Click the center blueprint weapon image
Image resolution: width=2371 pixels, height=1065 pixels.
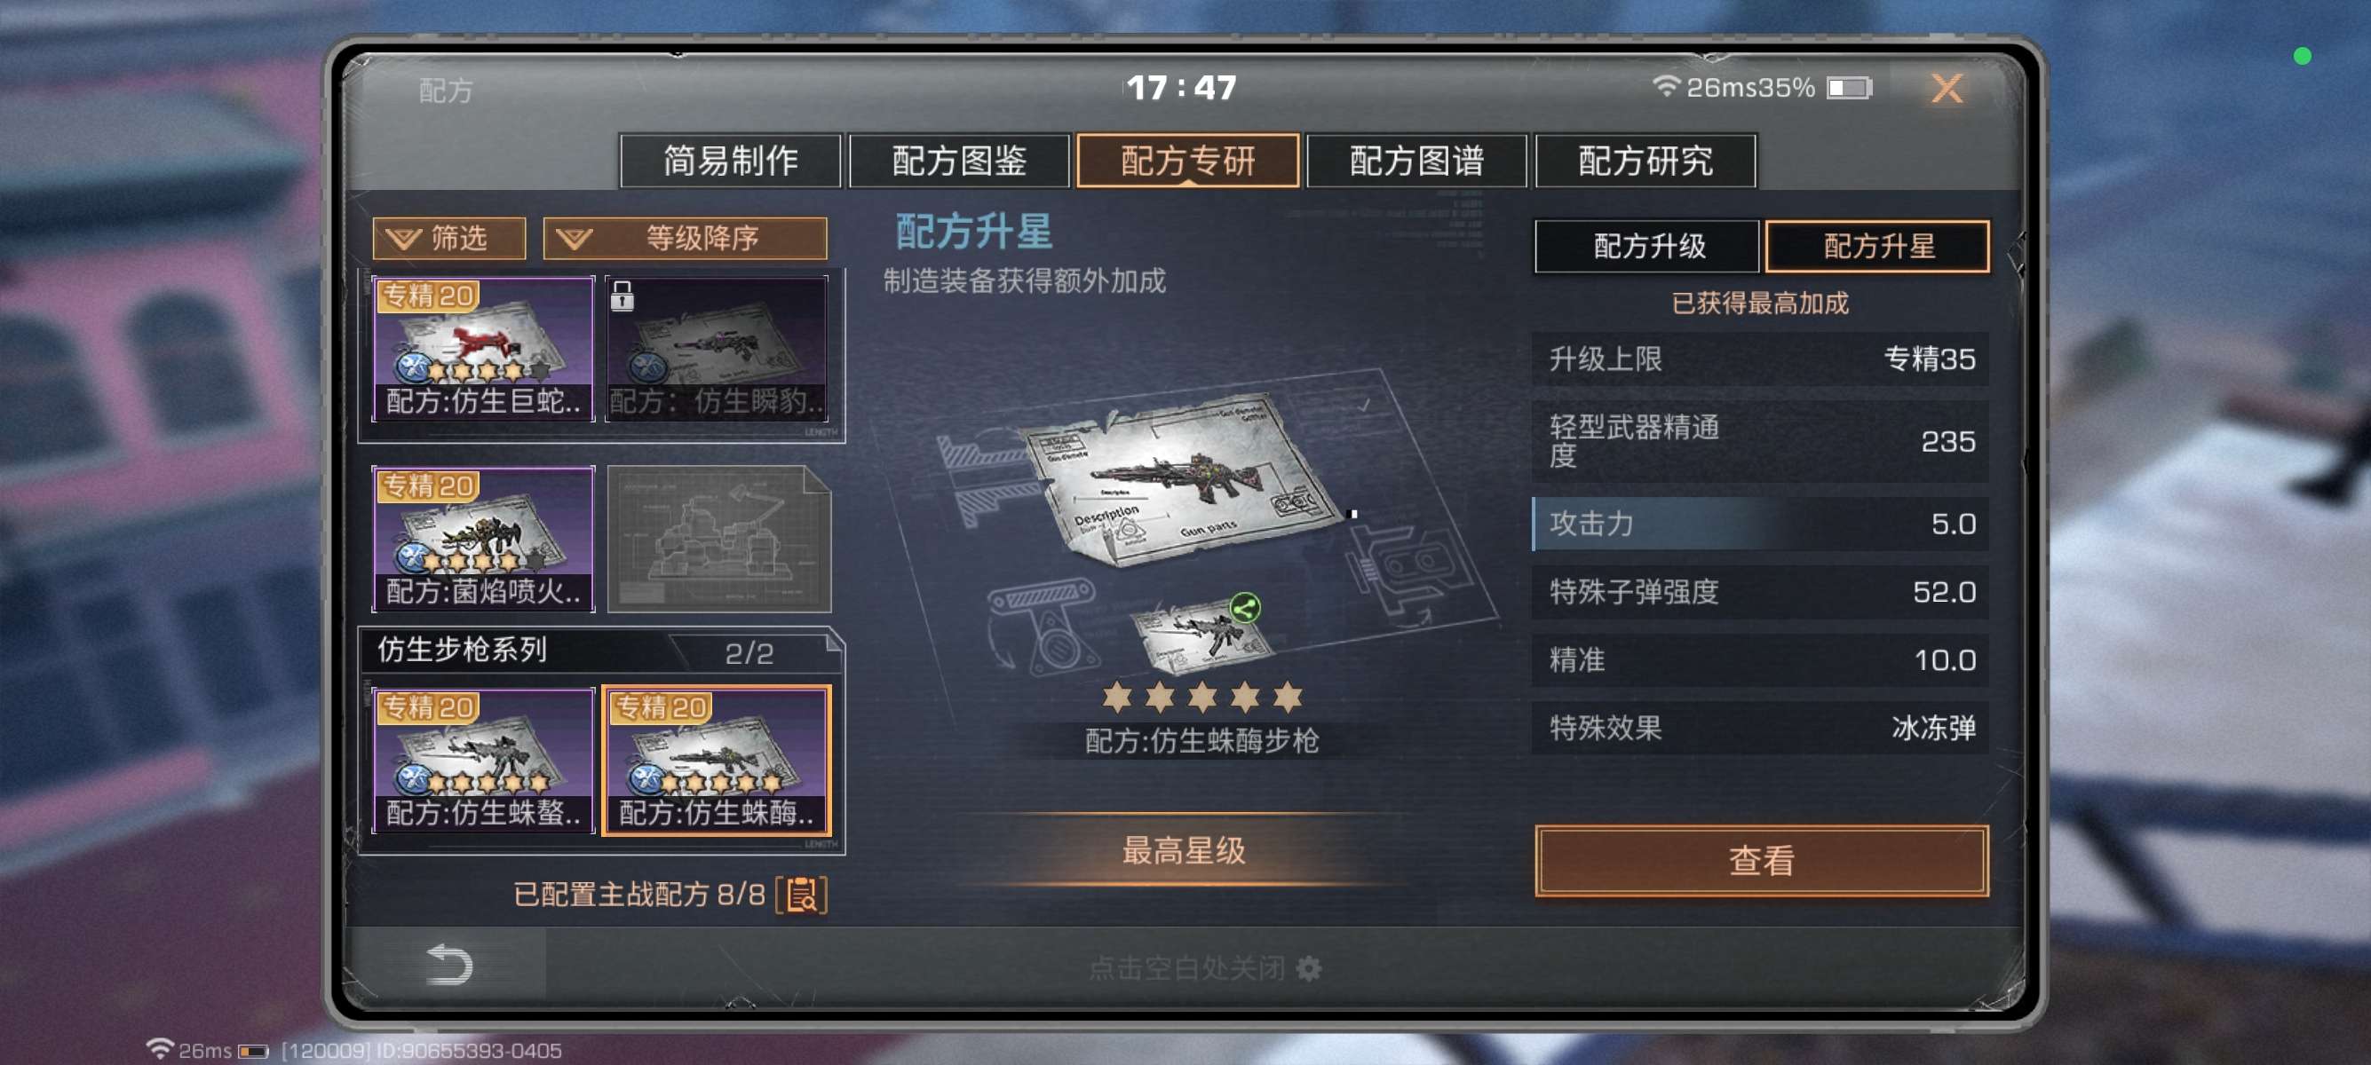tap(1185, 478)
